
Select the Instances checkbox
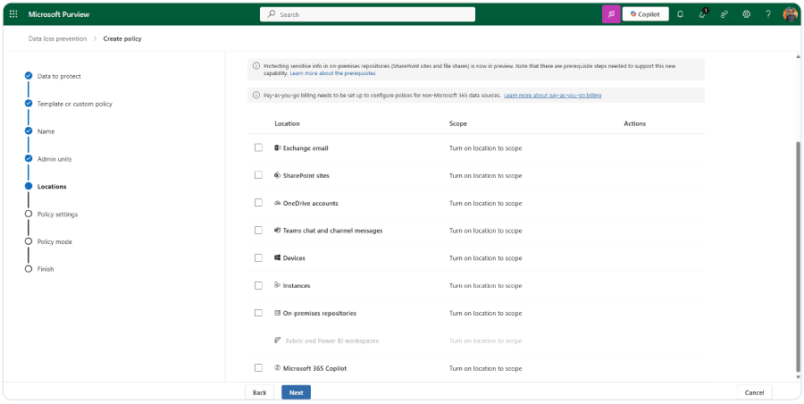258,285
